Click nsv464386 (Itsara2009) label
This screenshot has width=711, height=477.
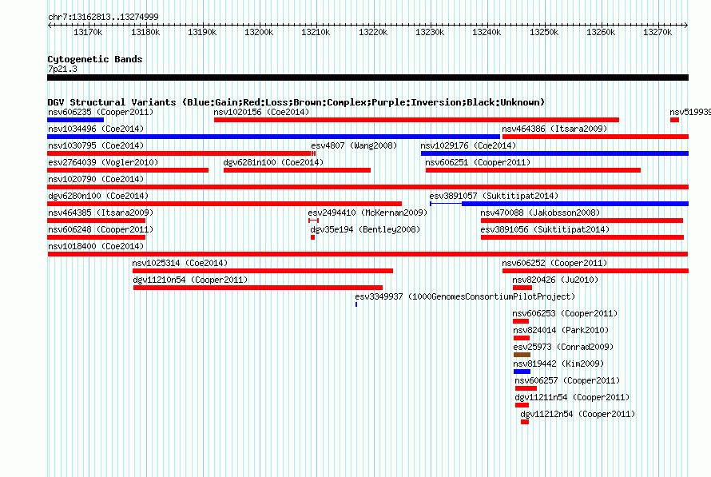(x=554, y=129)
